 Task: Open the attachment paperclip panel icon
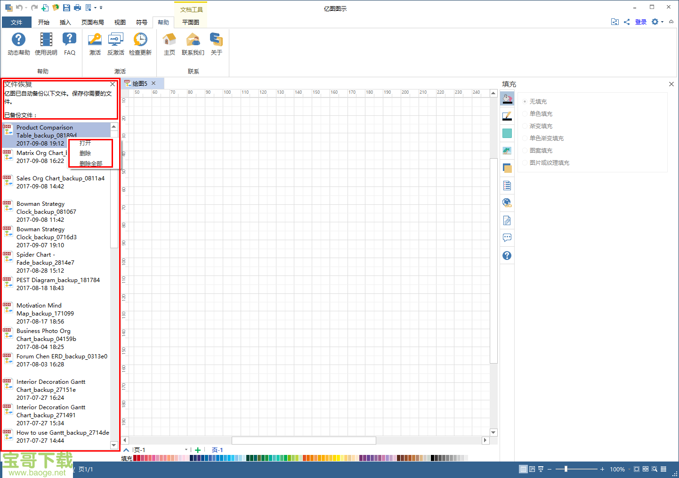[507, 220]
